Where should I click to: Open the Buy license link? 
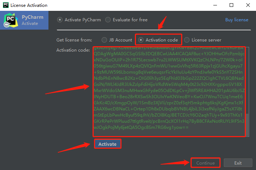pyautogui.click(x=236, y=20)
